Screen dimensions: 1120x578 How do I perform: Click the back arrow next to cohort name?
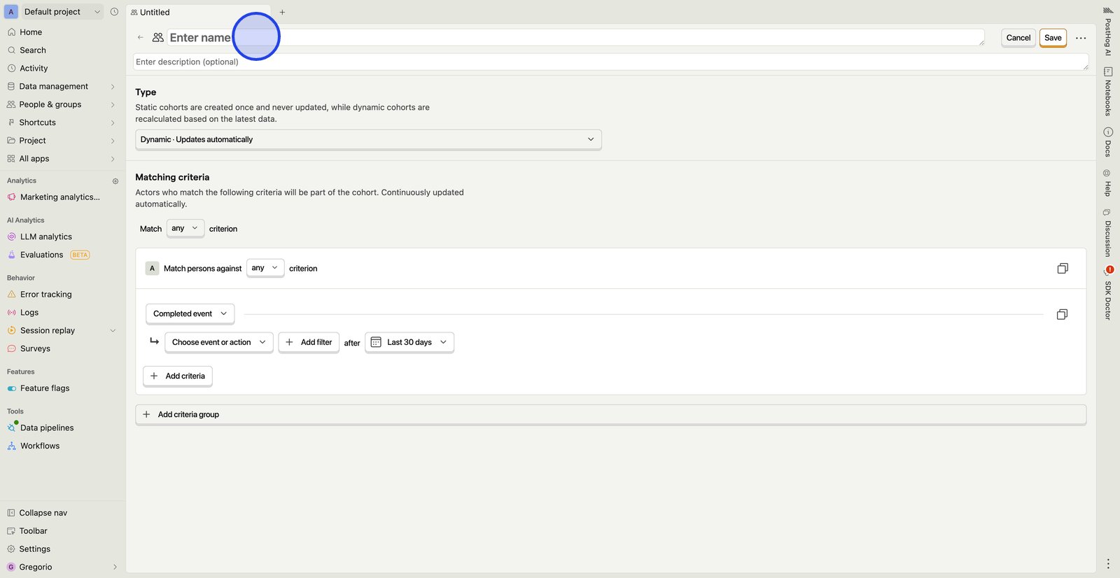pos(141,38)
